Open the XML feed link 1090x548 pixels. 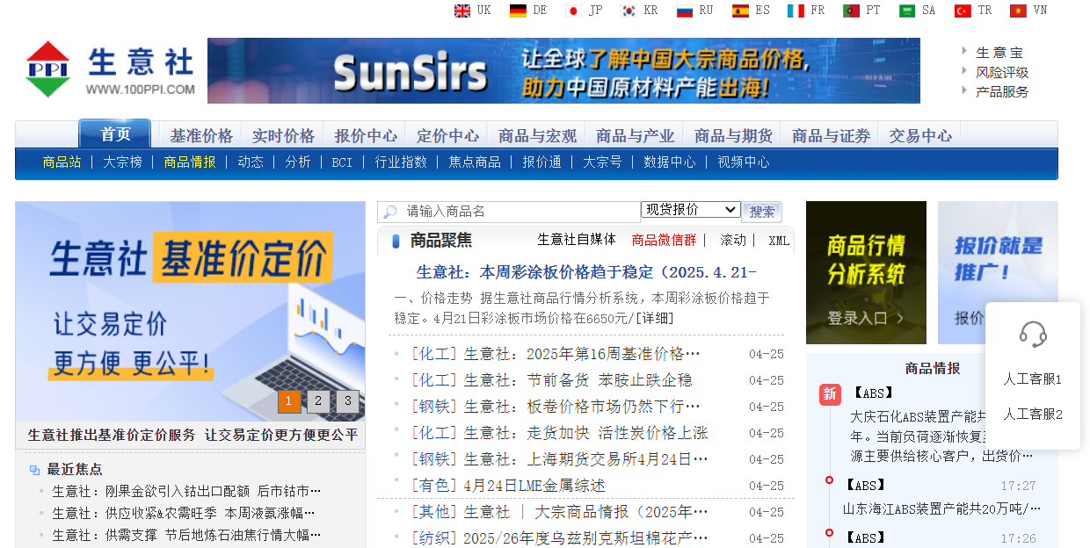[779, 241]
